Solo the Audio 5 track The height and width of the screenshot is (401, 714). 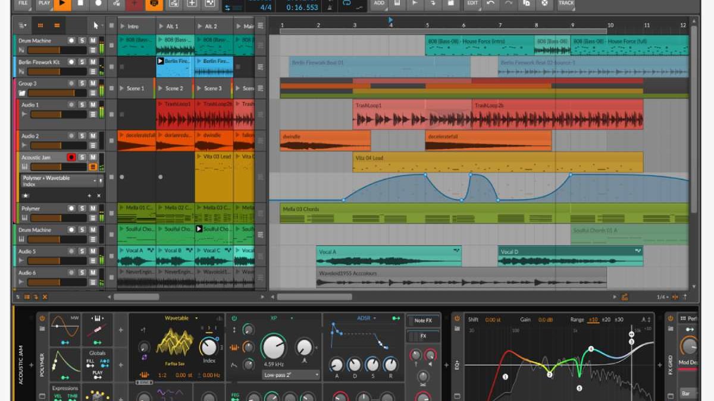click(x=83, y=251)
